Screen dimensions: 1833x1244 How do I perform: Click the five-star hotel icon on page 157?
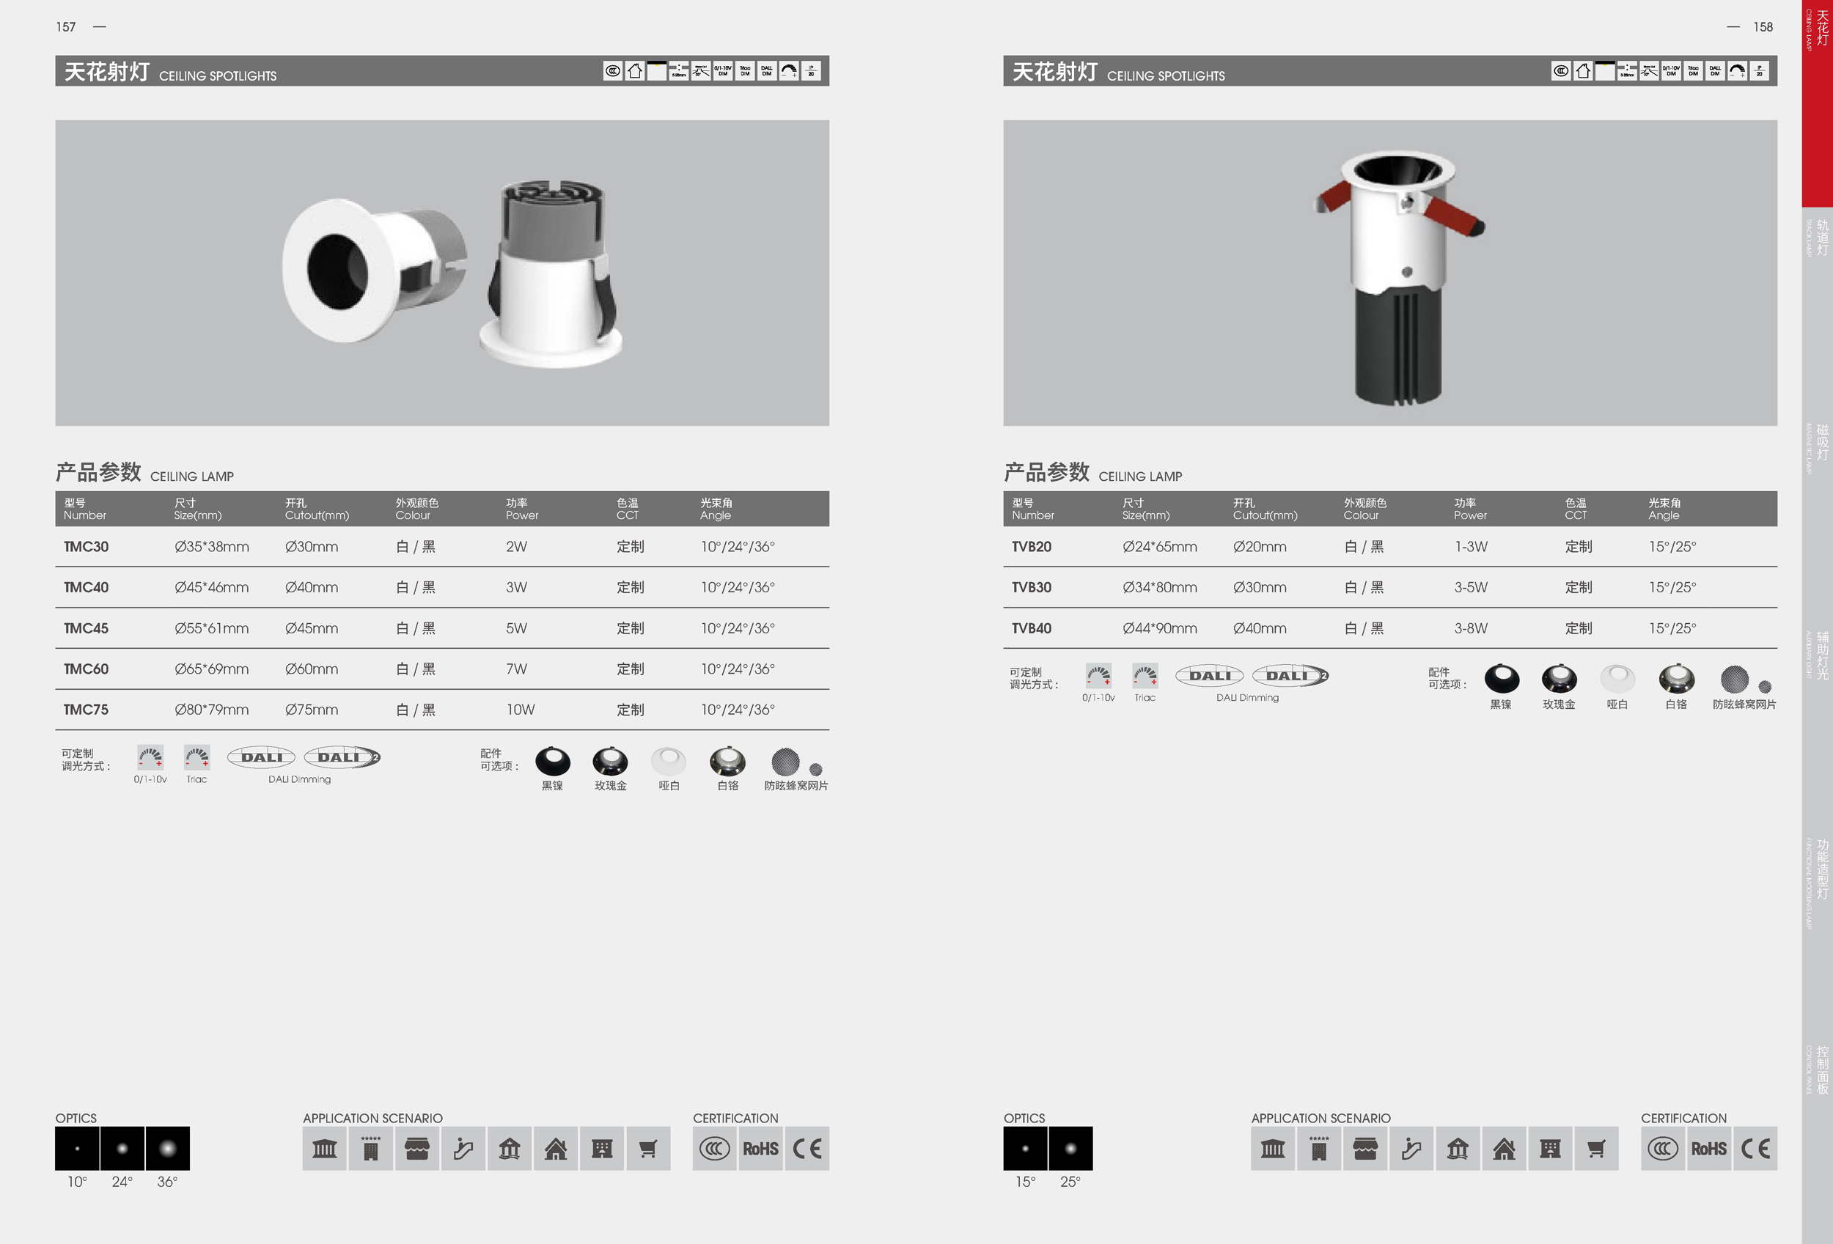pyautogui.click(x=371, y=1149)
